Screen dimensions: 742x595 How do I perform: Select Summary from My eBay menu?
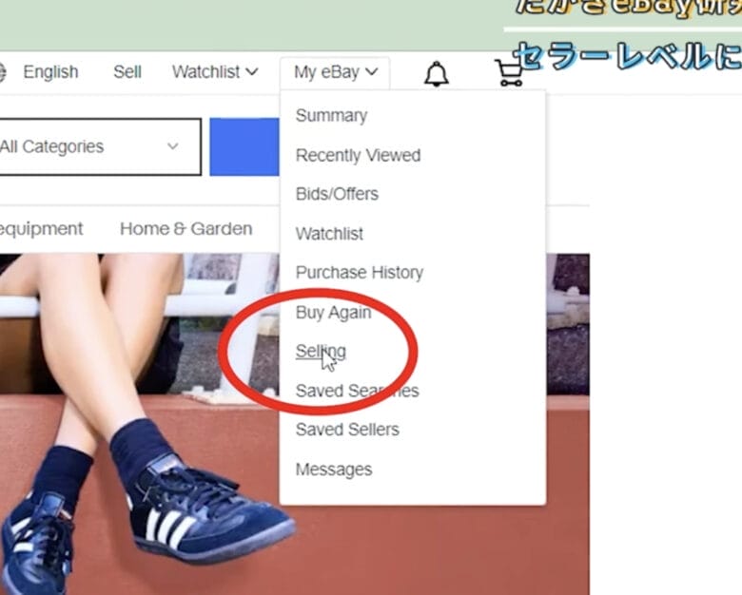pyautogui.click(x=331, y=116)
